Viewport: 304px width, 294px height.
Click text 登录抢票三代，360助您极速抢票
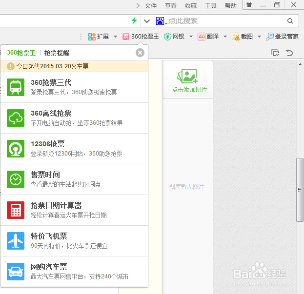pyautogui.click(x=74, y=92)
